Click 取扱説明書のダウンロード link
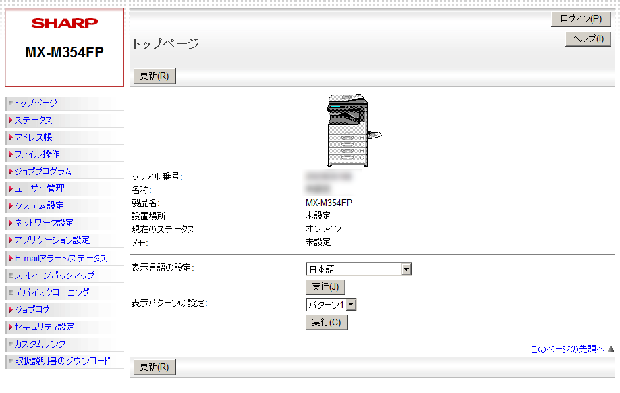 point(63,361)
